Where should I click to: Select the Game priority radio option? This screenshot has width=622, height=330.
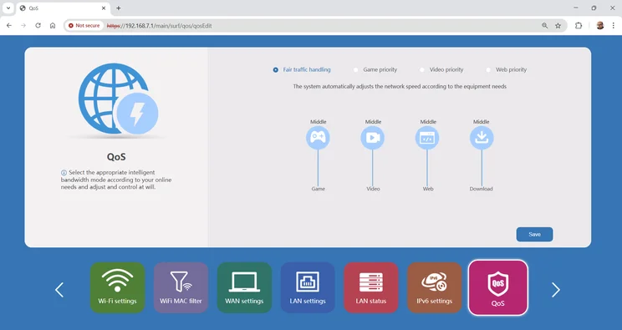point(355,70)
